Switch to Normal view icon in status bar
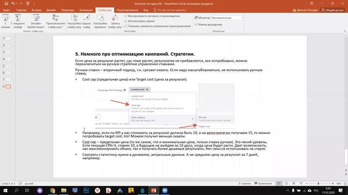Viewport: 348px width, 195px height. pyautogui.click(x=279, y=184)
